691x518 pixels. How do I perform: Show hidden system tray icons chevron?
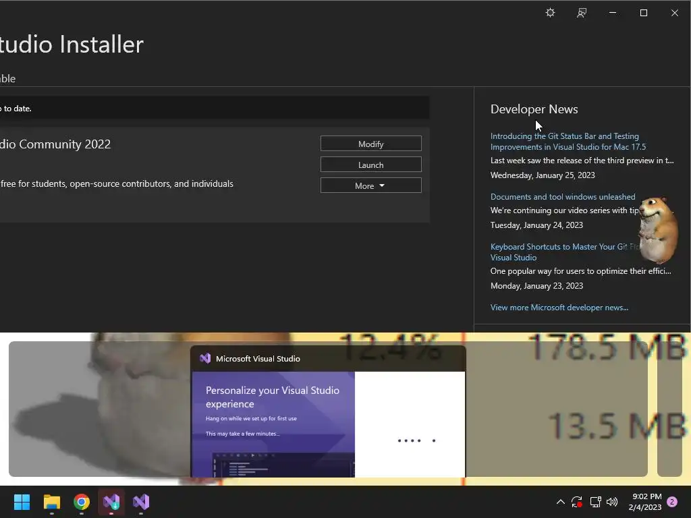pos(560,502)
